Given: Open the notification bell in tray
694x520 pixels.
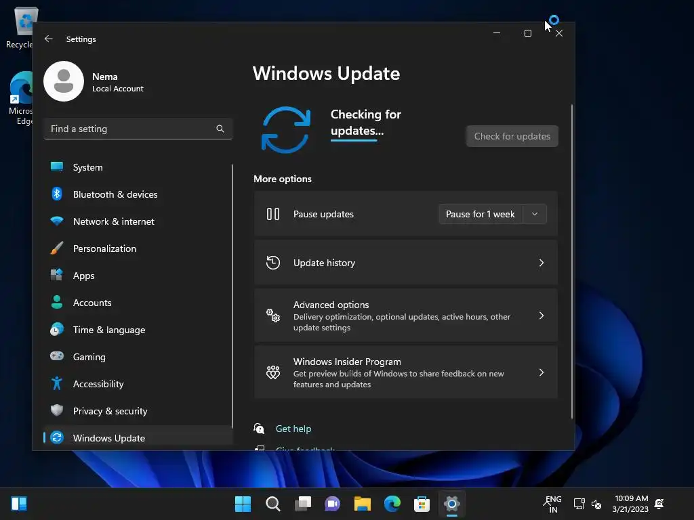Looking at the screenshot, I should pyautogui.click(x=659, y=504).
